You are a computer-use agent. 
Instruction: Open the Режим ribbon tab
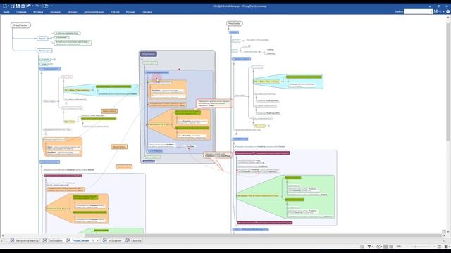[130, 12]
